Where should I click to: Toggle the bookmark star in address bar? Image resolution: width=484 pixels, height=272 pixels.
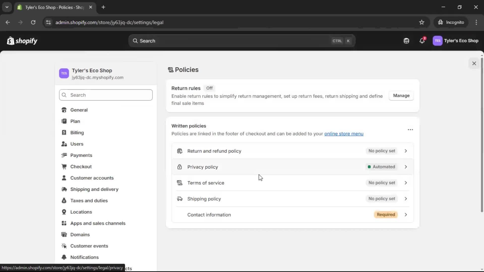tap(422, 22)
